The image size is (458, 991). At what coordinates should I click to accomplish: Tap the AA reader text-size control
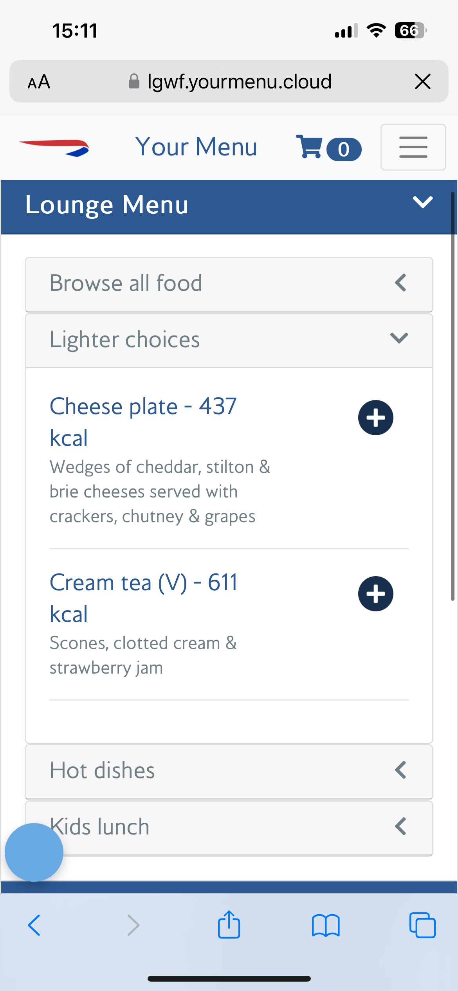[x=39, y=82]
